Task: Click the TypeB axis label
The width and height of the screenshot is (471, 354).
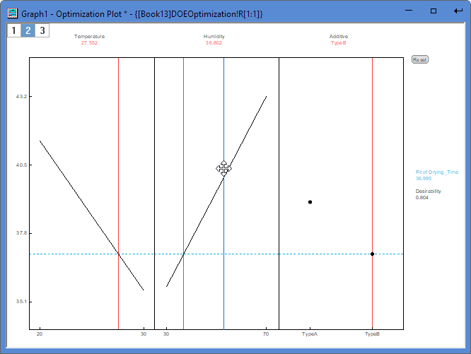Action: tap(372, 334)
